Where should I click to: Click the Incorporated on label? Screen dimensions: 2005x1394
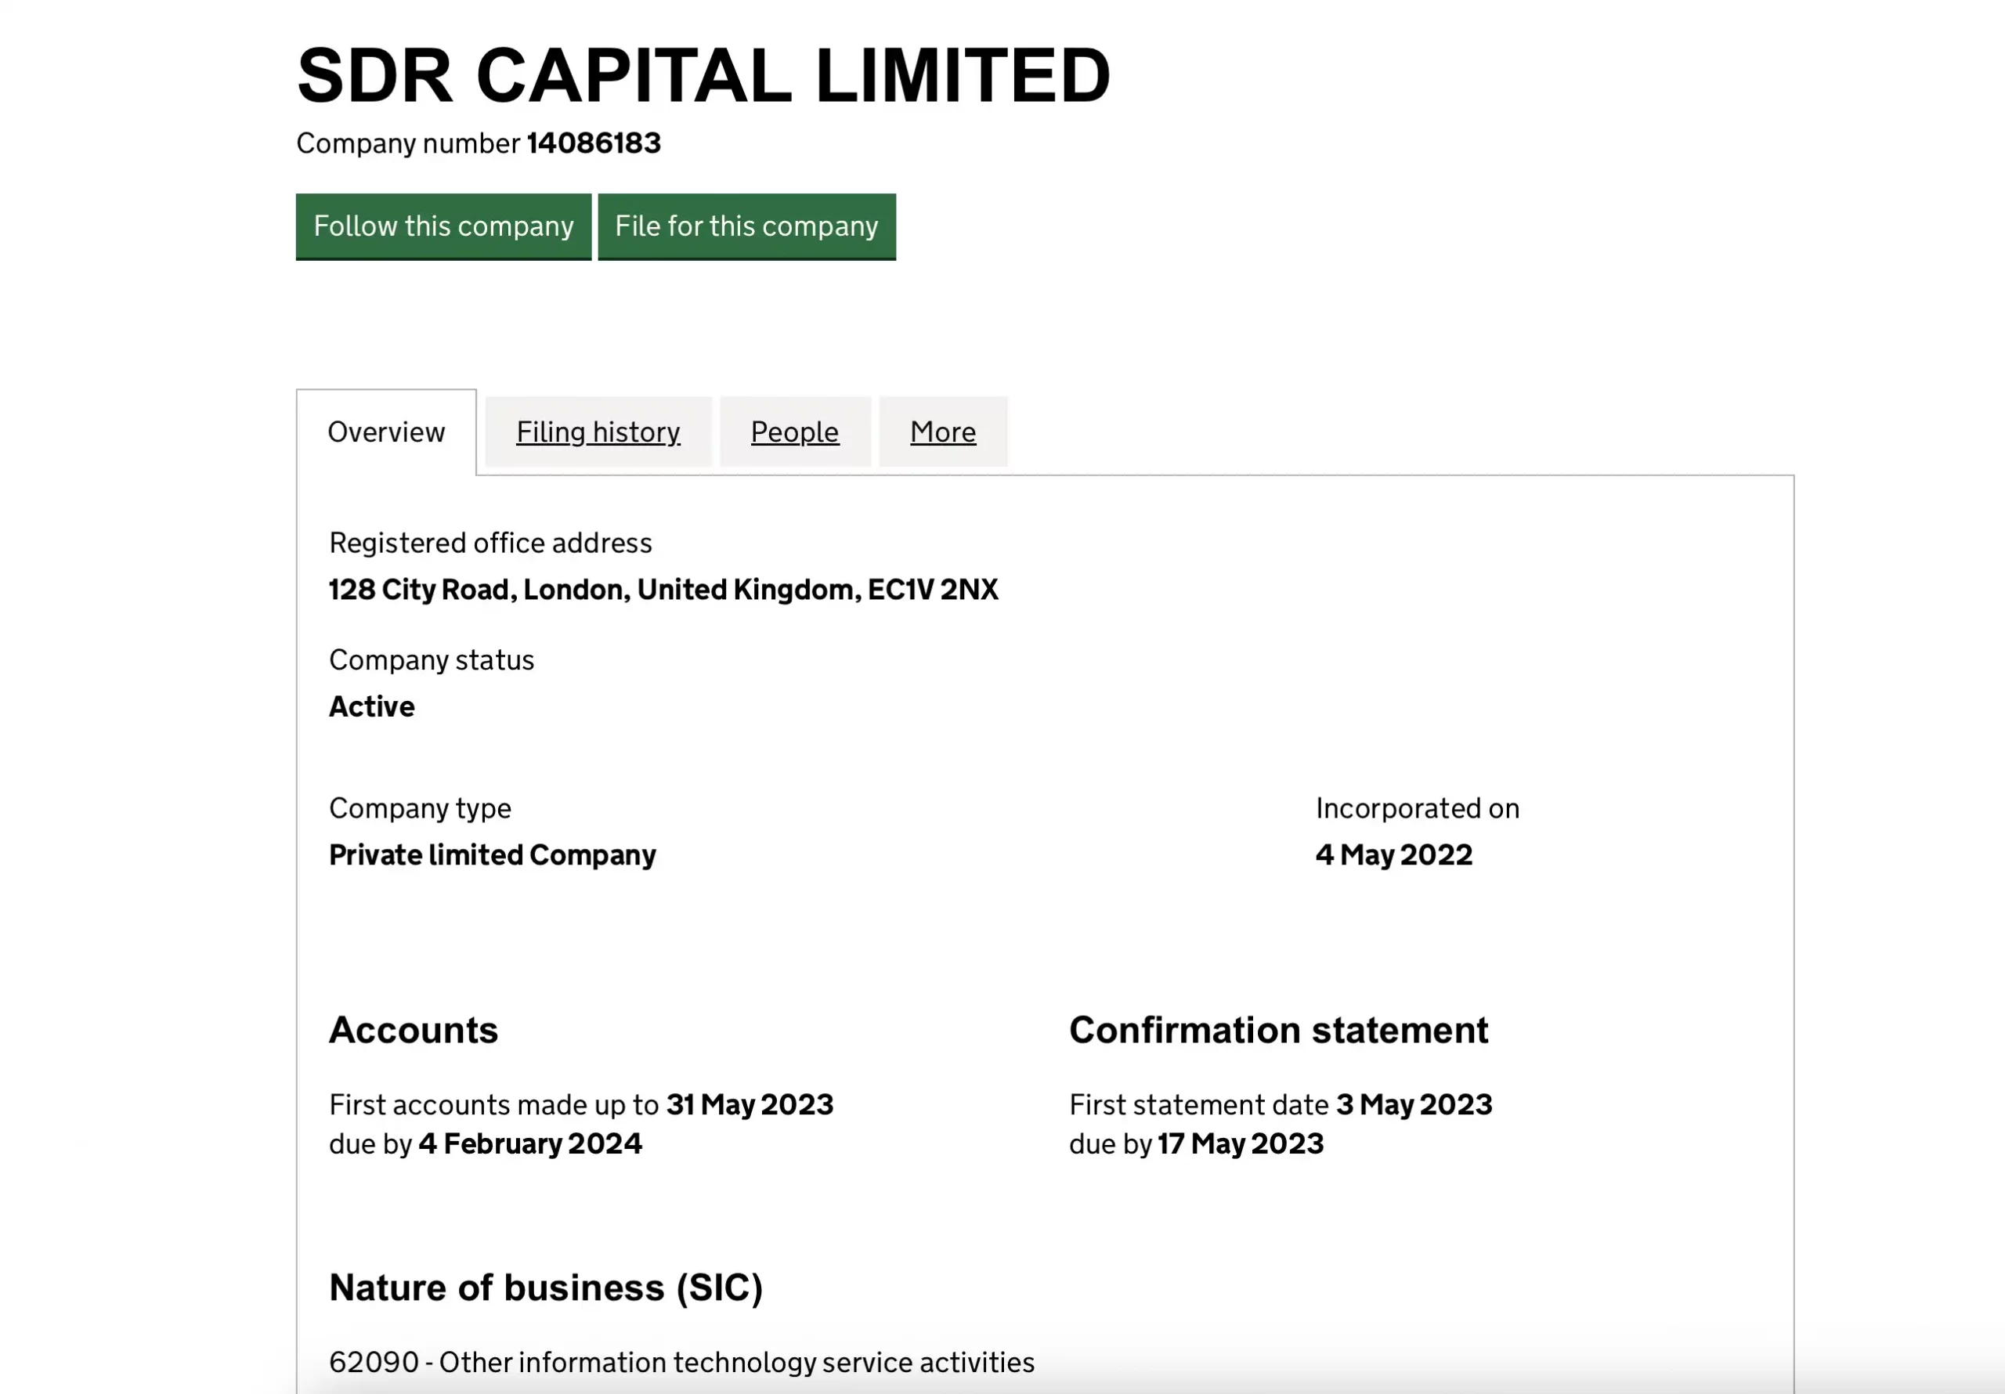(x=1418, y=809)
